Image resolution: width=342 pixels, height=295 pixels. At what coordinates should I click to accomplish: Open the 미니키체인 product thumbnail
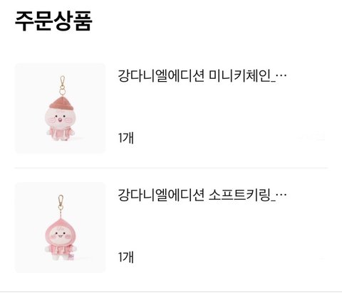click(x=60, y=108)
